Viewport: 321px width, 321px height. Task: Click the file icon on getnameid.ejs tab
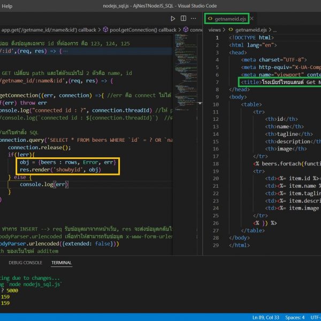(210, 18)
